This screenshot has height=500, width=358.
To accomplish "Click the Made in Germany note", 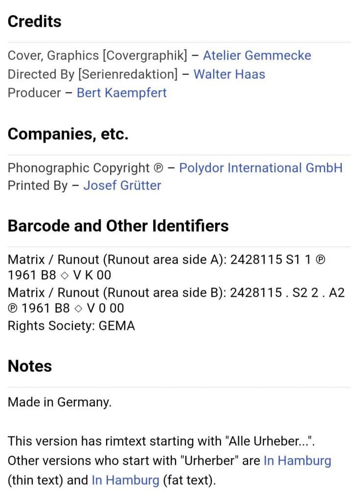I will (x=59, y=402).
